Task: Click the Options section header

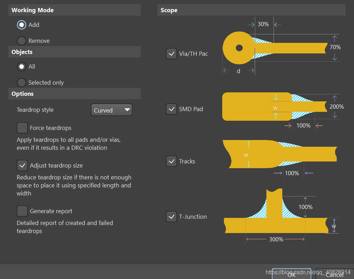Action: click(x=74, y=94)
